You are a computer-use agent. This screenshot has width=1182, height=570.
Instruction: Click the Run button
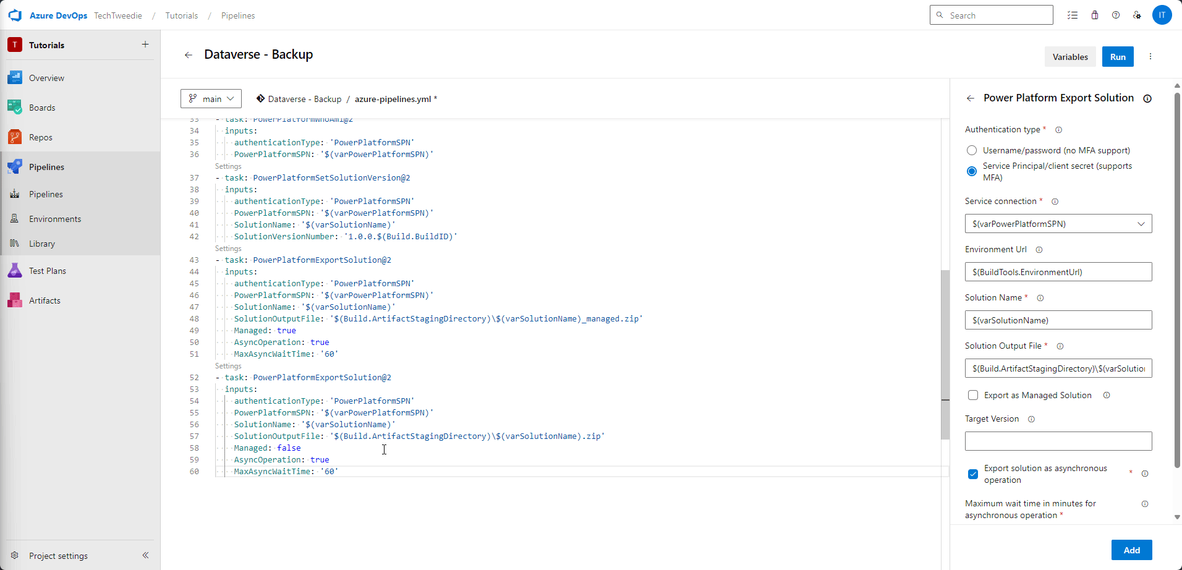(1118, 56)
